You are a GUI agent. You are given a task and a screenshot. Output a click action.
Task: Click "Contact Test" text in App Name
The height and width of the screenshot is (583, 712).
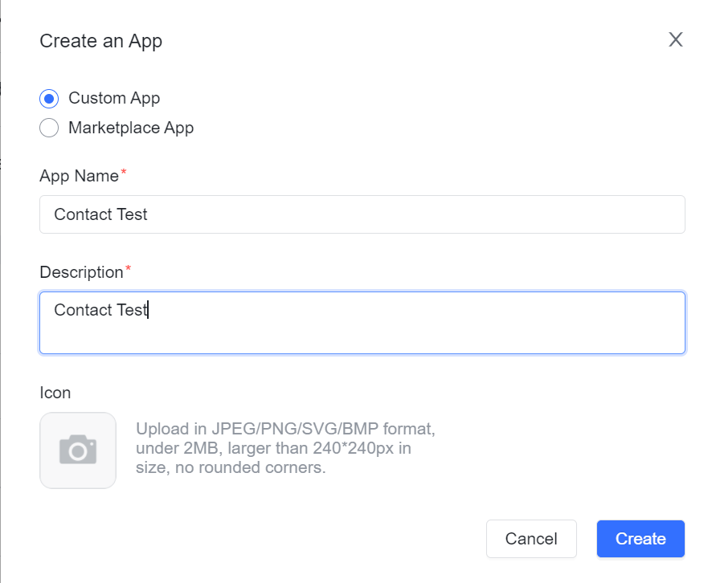click(x=100, y=214)
